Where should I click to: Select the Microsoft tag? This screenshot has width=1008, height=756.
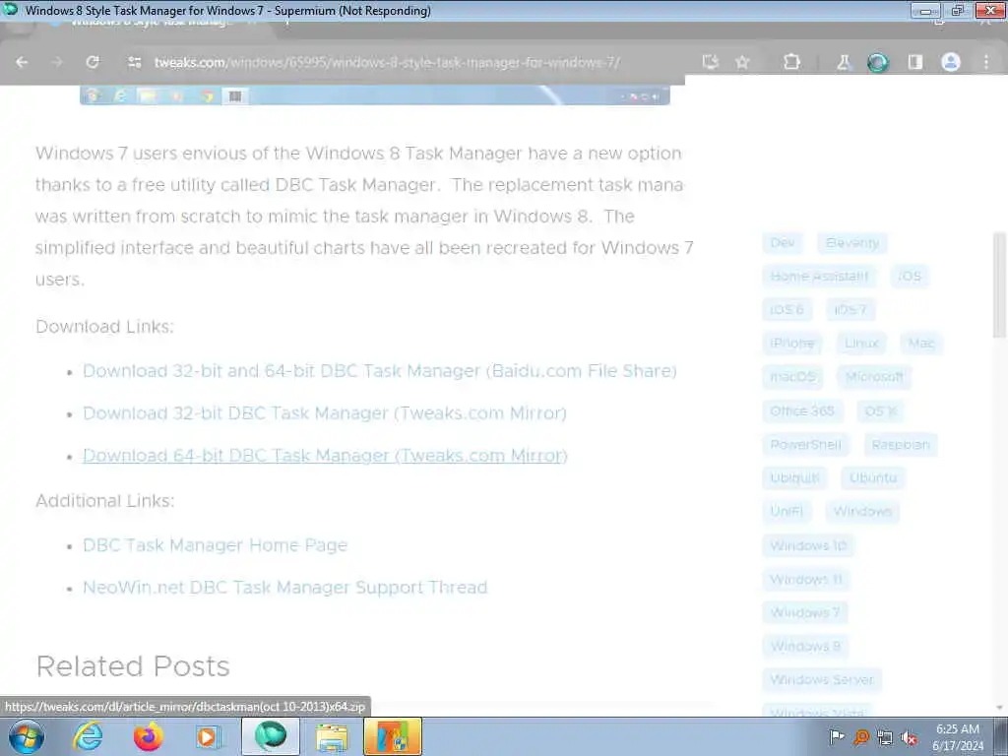[x=874, y=377]
